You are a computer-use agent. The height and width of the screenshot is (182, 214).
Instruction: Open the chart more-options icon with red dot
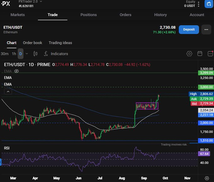(210, 53)
